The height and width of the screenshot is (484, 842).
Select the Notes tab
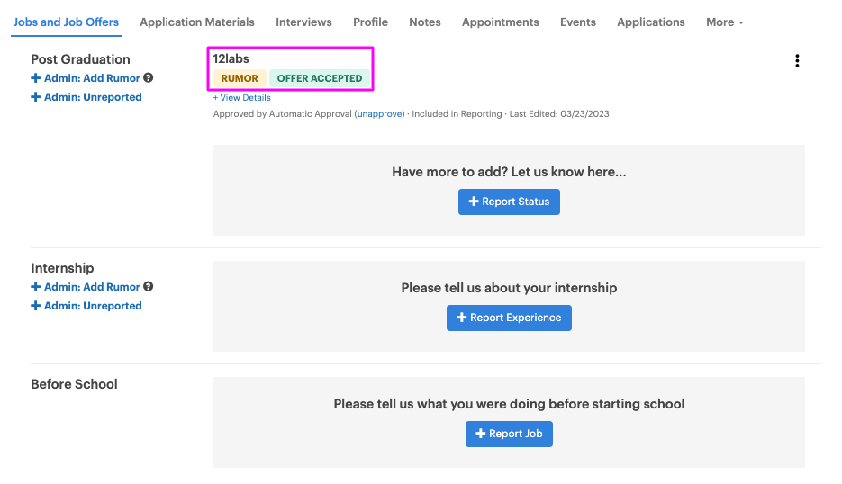coord(425,22)
